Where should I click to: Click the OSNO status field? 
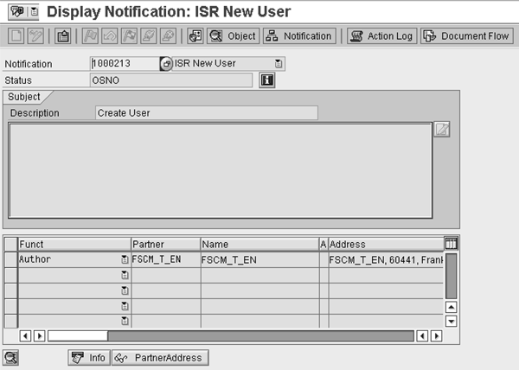tap(171, 80)
